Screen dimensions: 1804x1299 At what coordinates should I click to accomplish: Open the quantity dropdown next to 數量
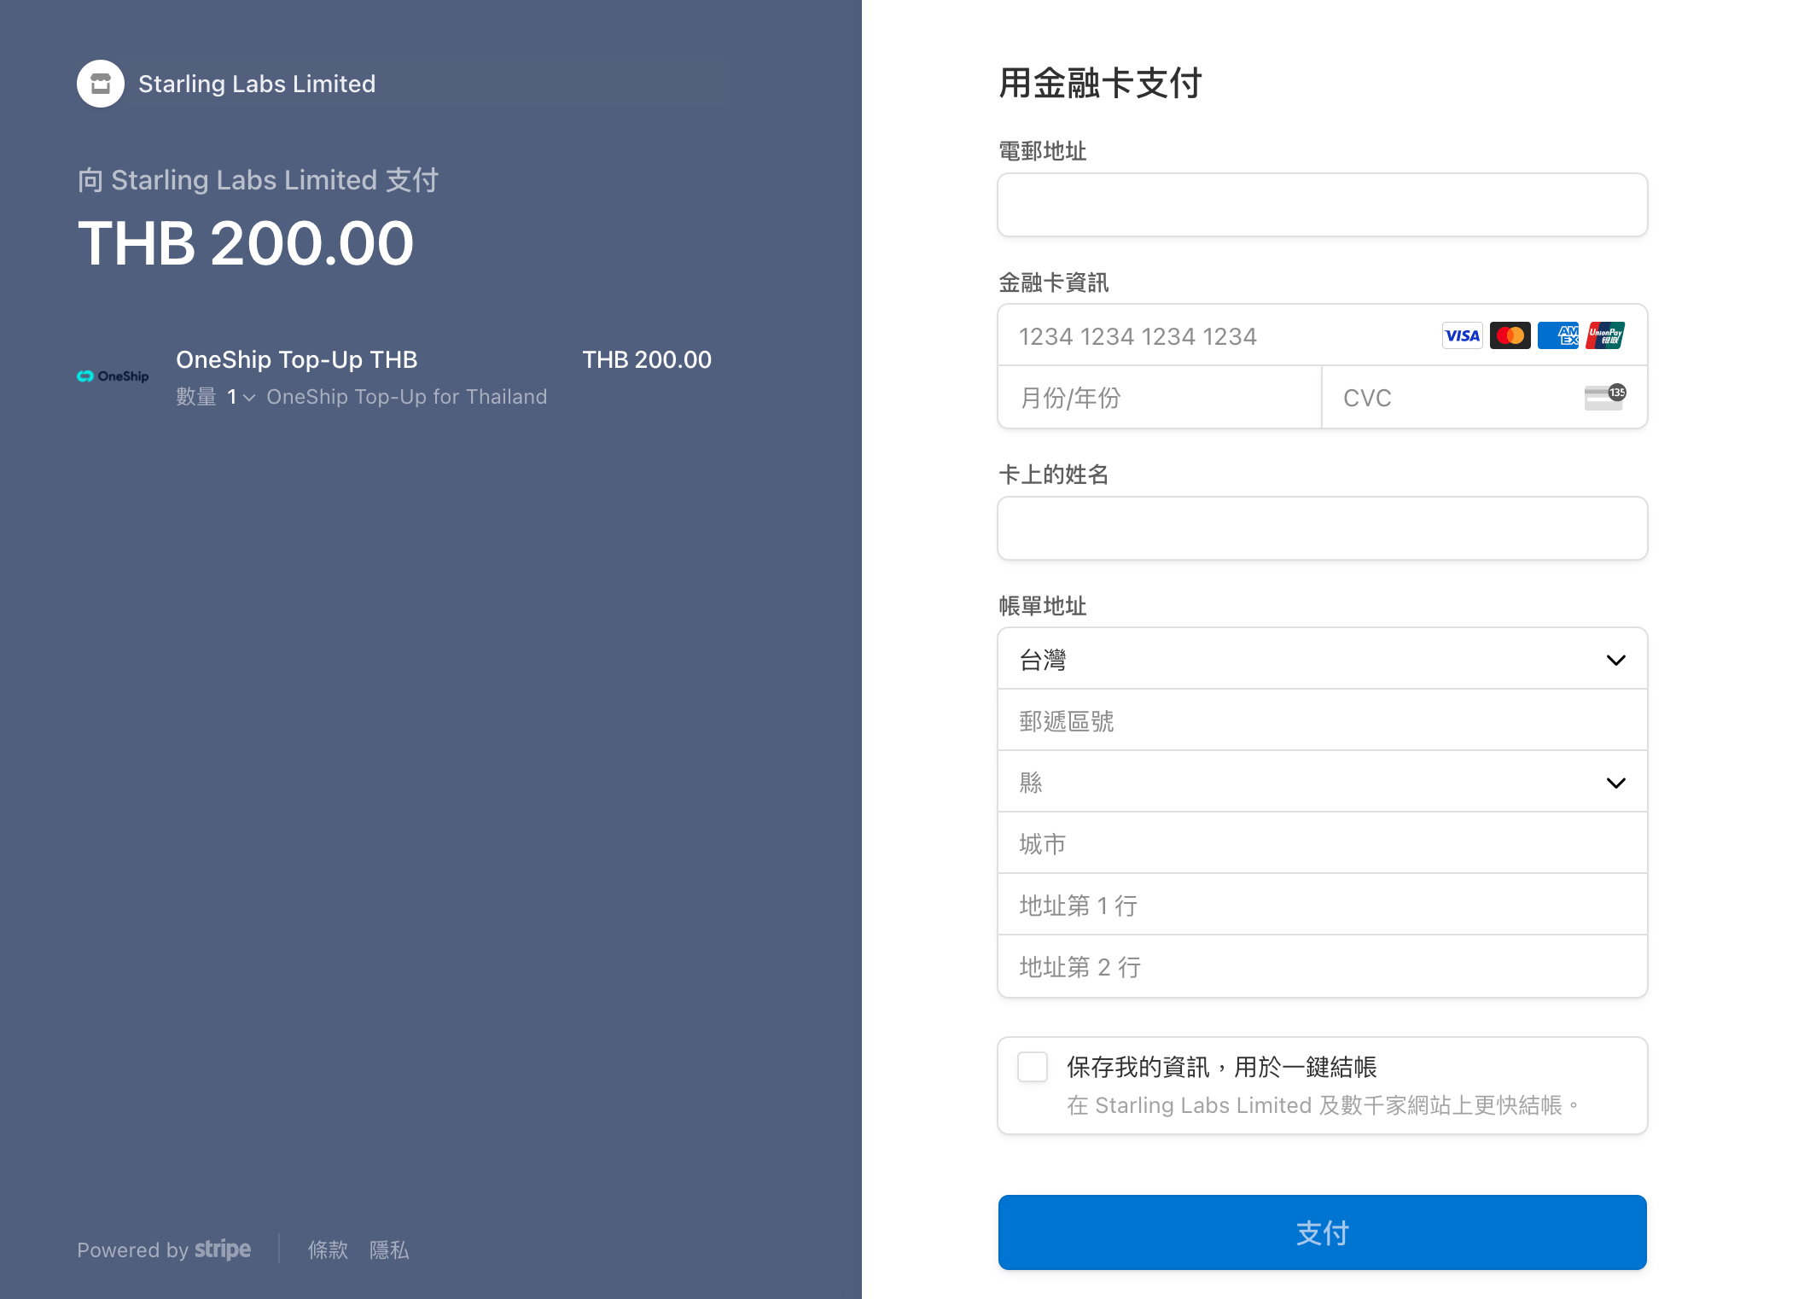point(241,397)
